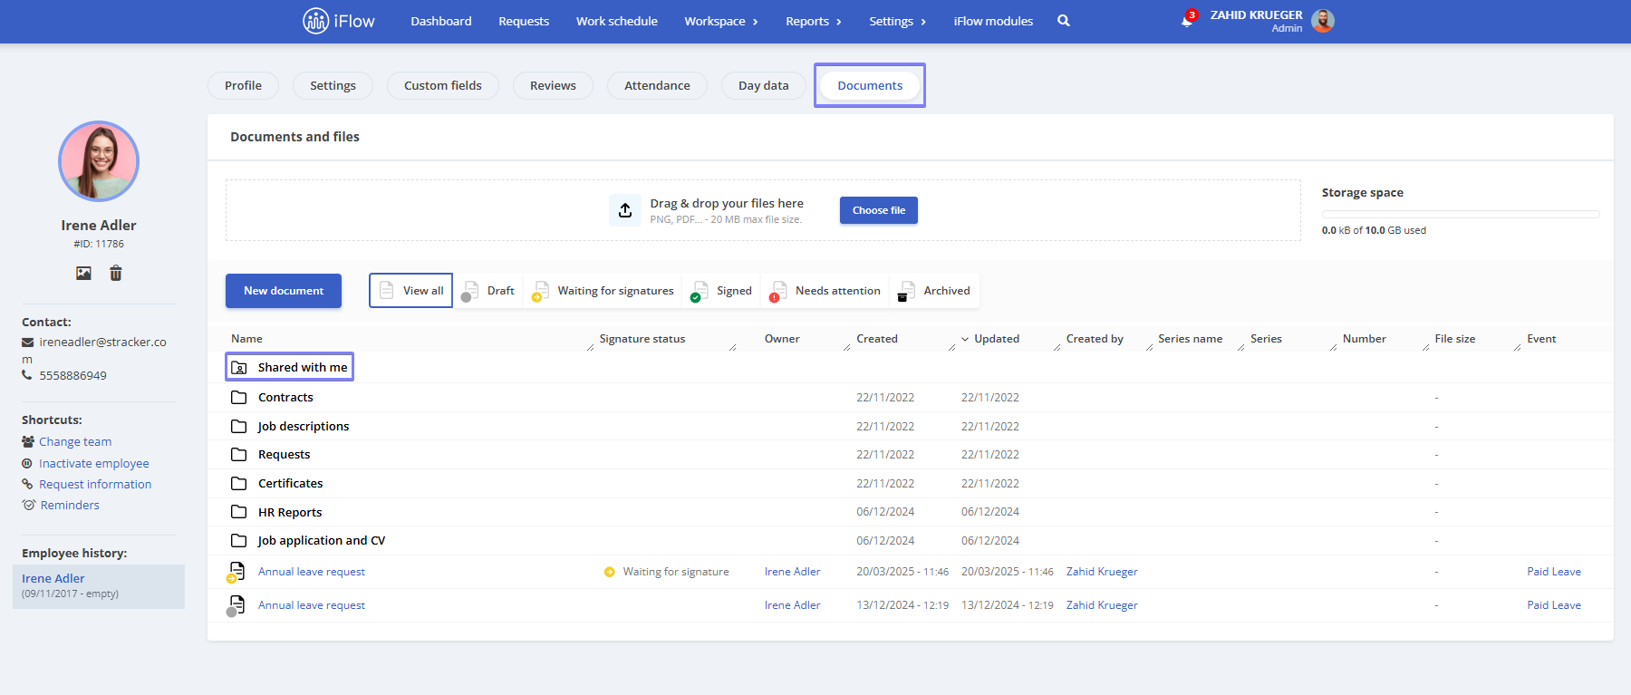Viewport: 1631px width, 695px height.
Task: Expand the Workspace menu
Action: (721, 21)
